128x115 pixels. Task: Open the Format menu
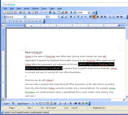[35, 9]
